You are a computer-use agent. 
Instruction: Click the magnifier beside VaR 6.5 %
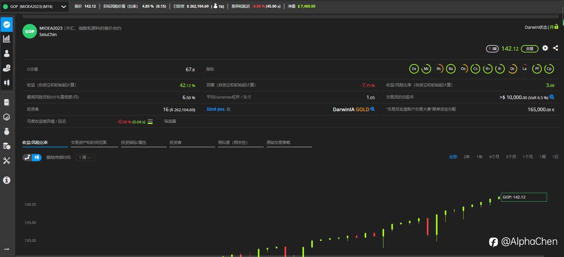[552, 97]
